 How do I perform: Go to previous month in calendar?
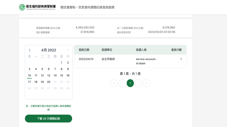coord(30,50)
